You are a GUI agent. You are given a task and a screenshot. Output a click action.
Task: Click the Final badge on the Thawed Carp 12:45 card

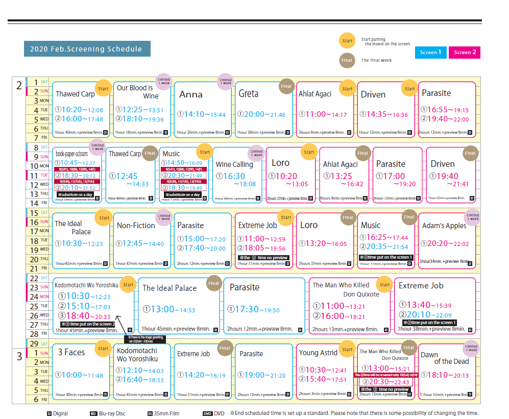click(150, 153)
